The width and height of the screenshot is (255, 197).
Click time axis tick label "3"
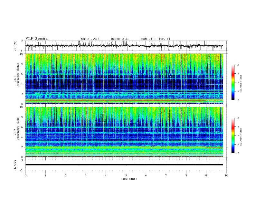(x=86, y=175)
